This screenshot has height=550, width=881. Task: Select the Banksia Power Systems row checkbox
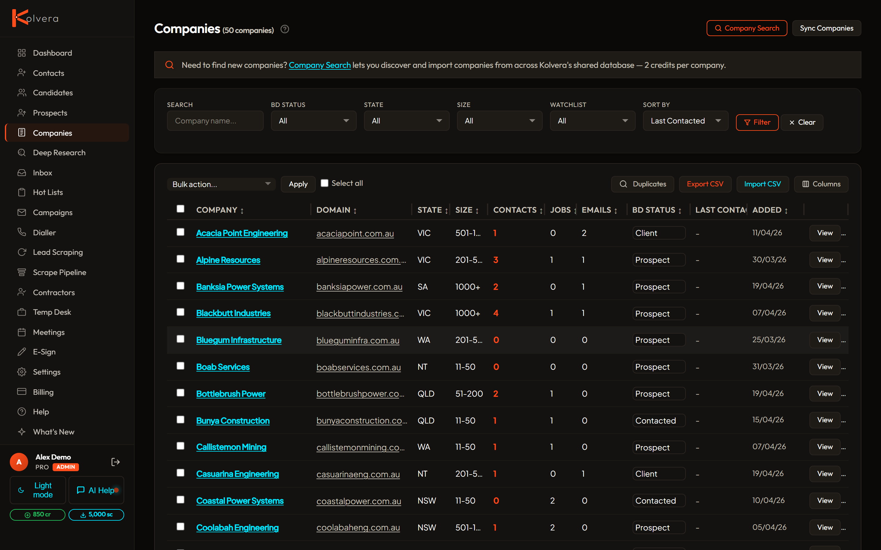coord(180,286)
